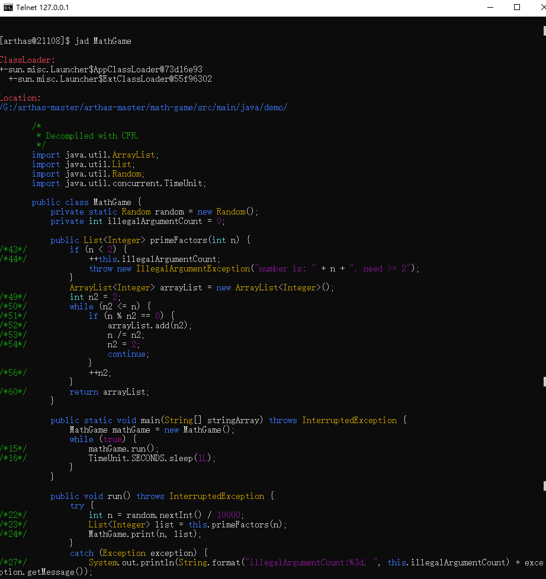Click the G:/arthas-master location path
Screen dimensions: 546x579
(x=144, y=107)
